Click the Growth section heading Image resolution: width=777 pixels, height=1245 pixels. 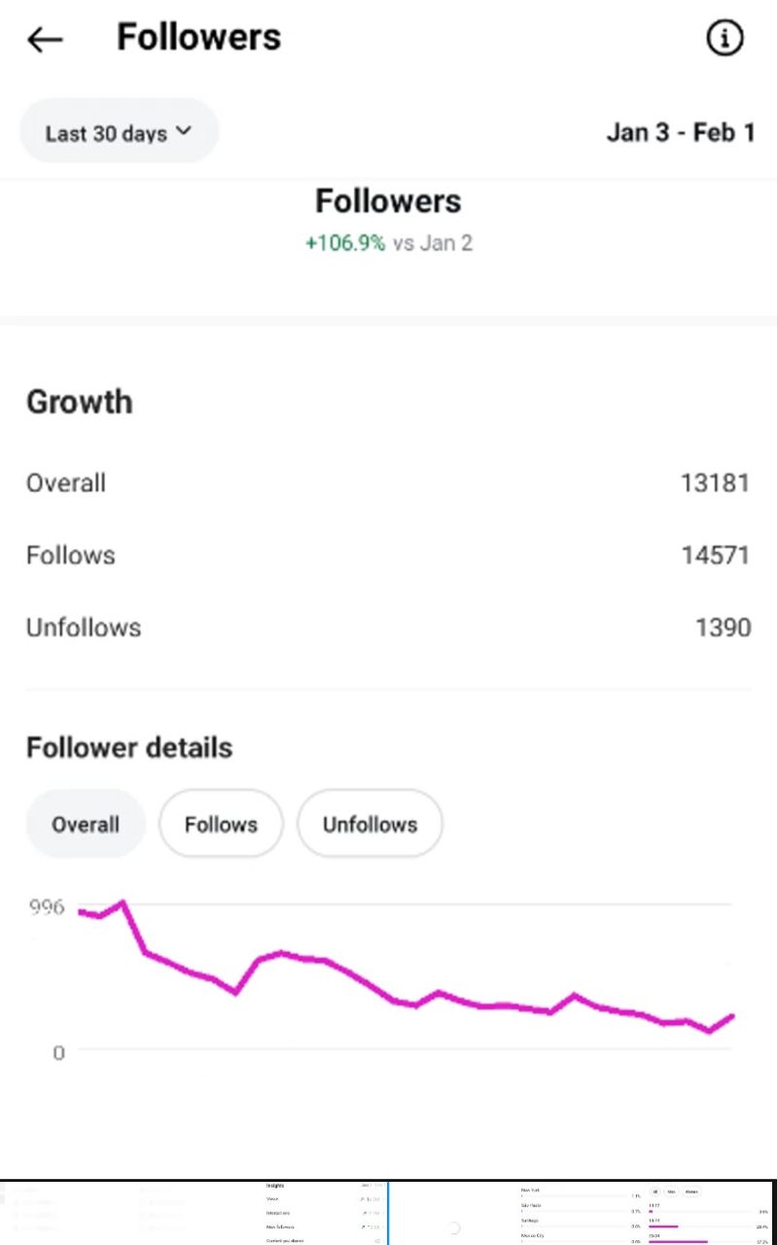[x=79, y=402]
